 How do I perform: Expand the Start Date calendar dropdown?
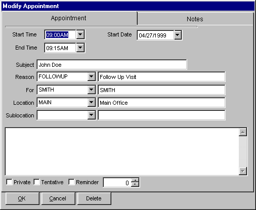coord(178,35)
